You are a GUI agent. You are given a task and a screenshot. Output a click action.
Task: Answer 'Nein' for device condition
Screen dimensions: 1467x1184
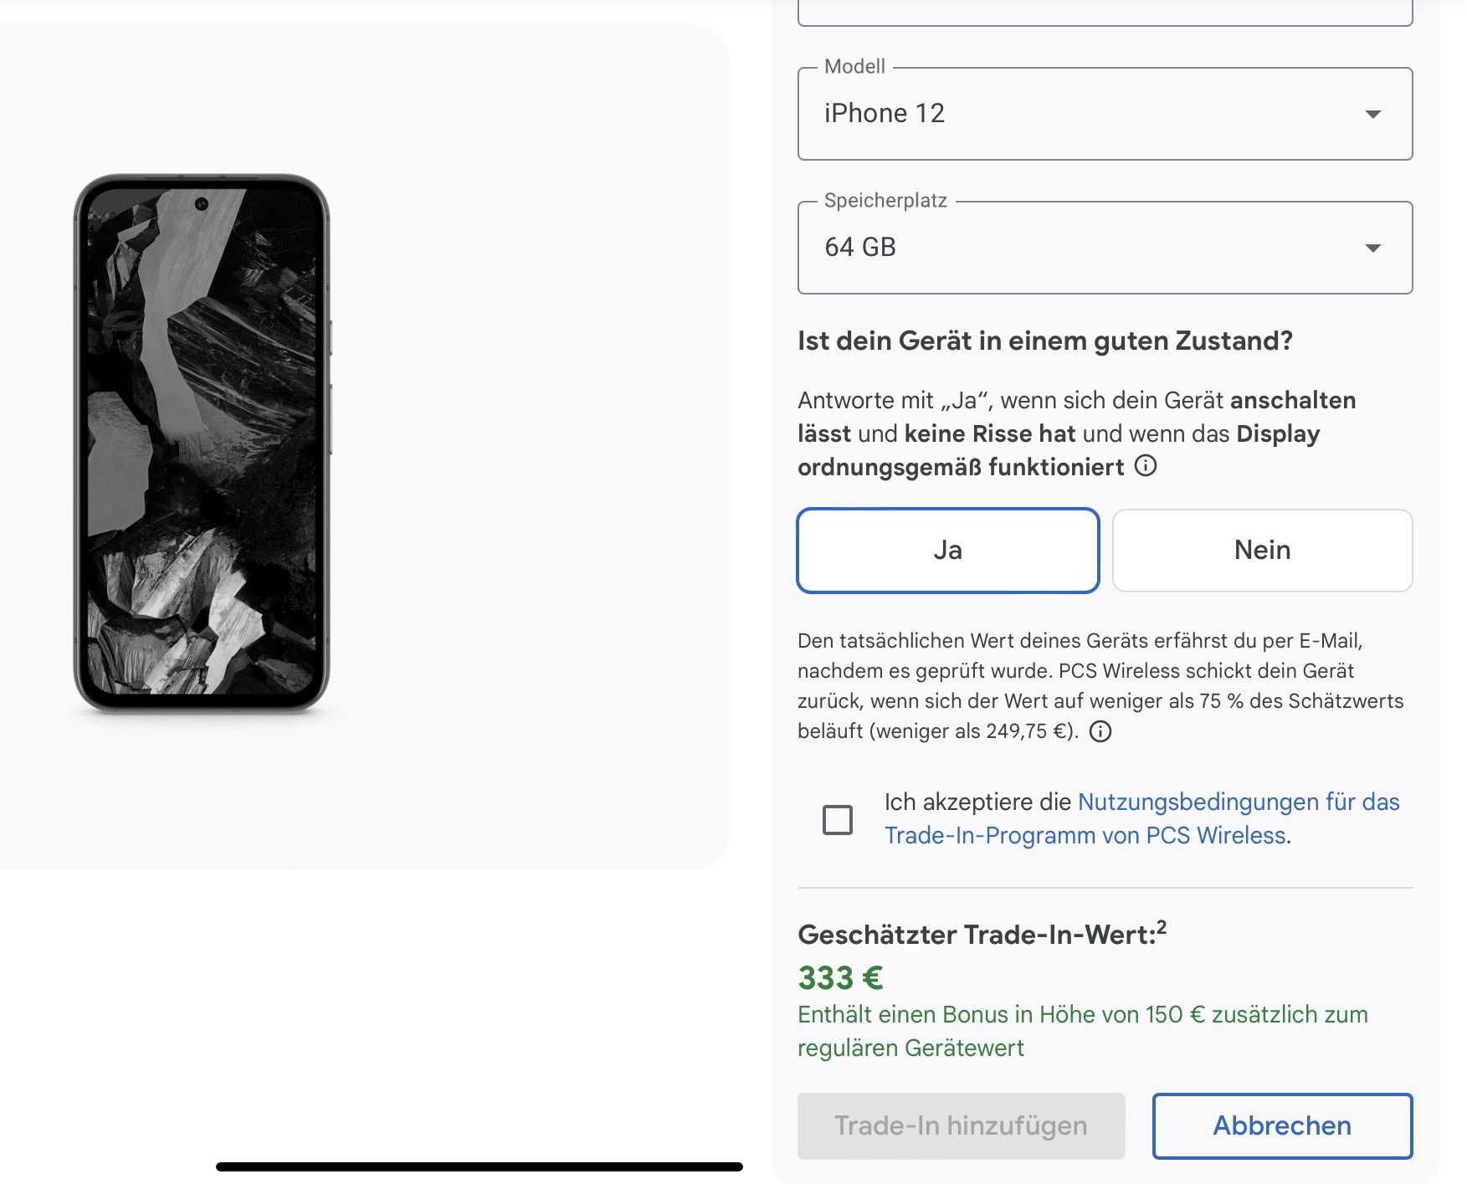[1263, 551]
